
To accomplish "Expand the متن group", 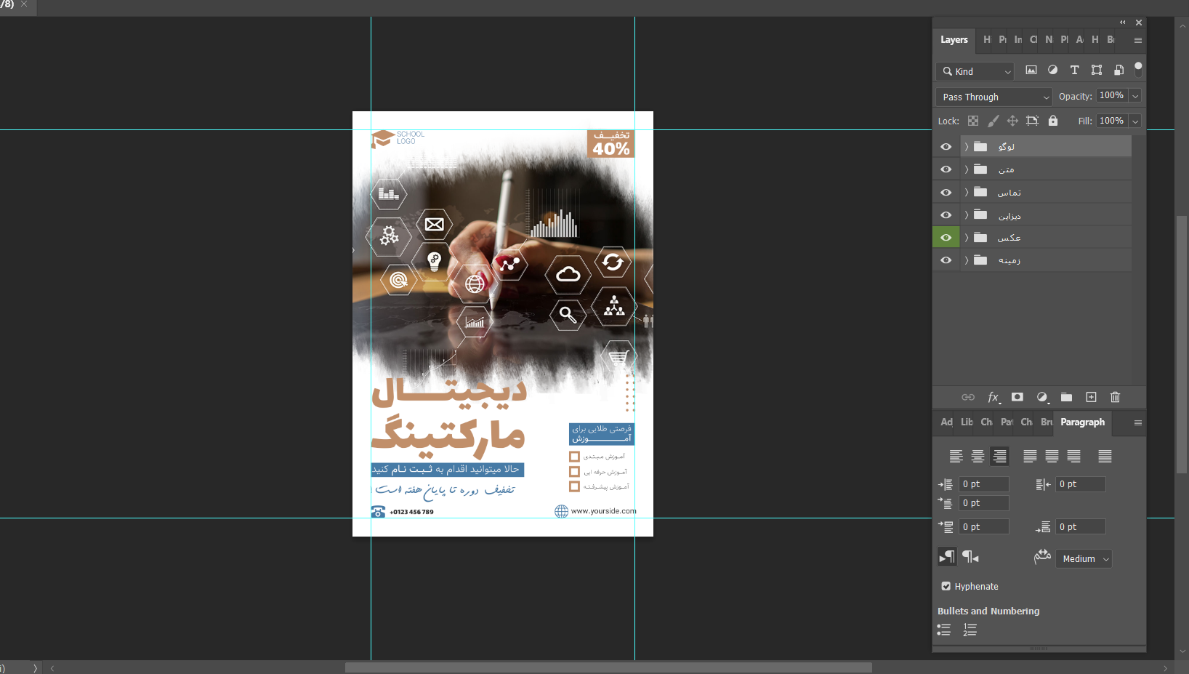I will click(x=967, y=169).
